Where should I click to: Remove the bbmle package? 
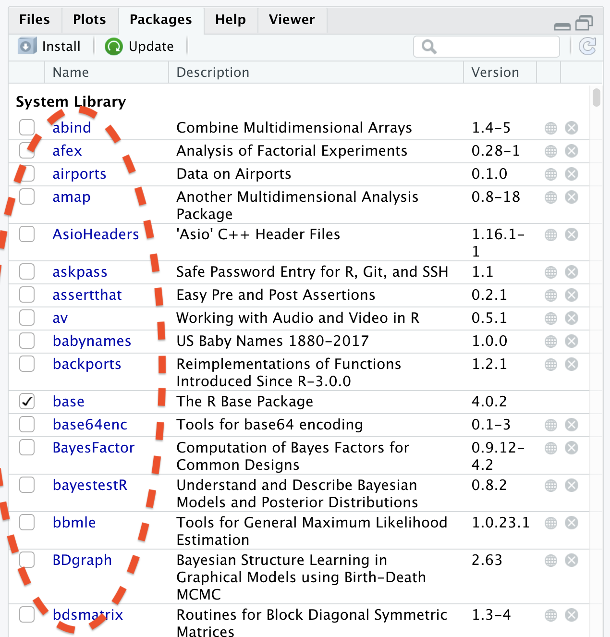tap(572, 523)
